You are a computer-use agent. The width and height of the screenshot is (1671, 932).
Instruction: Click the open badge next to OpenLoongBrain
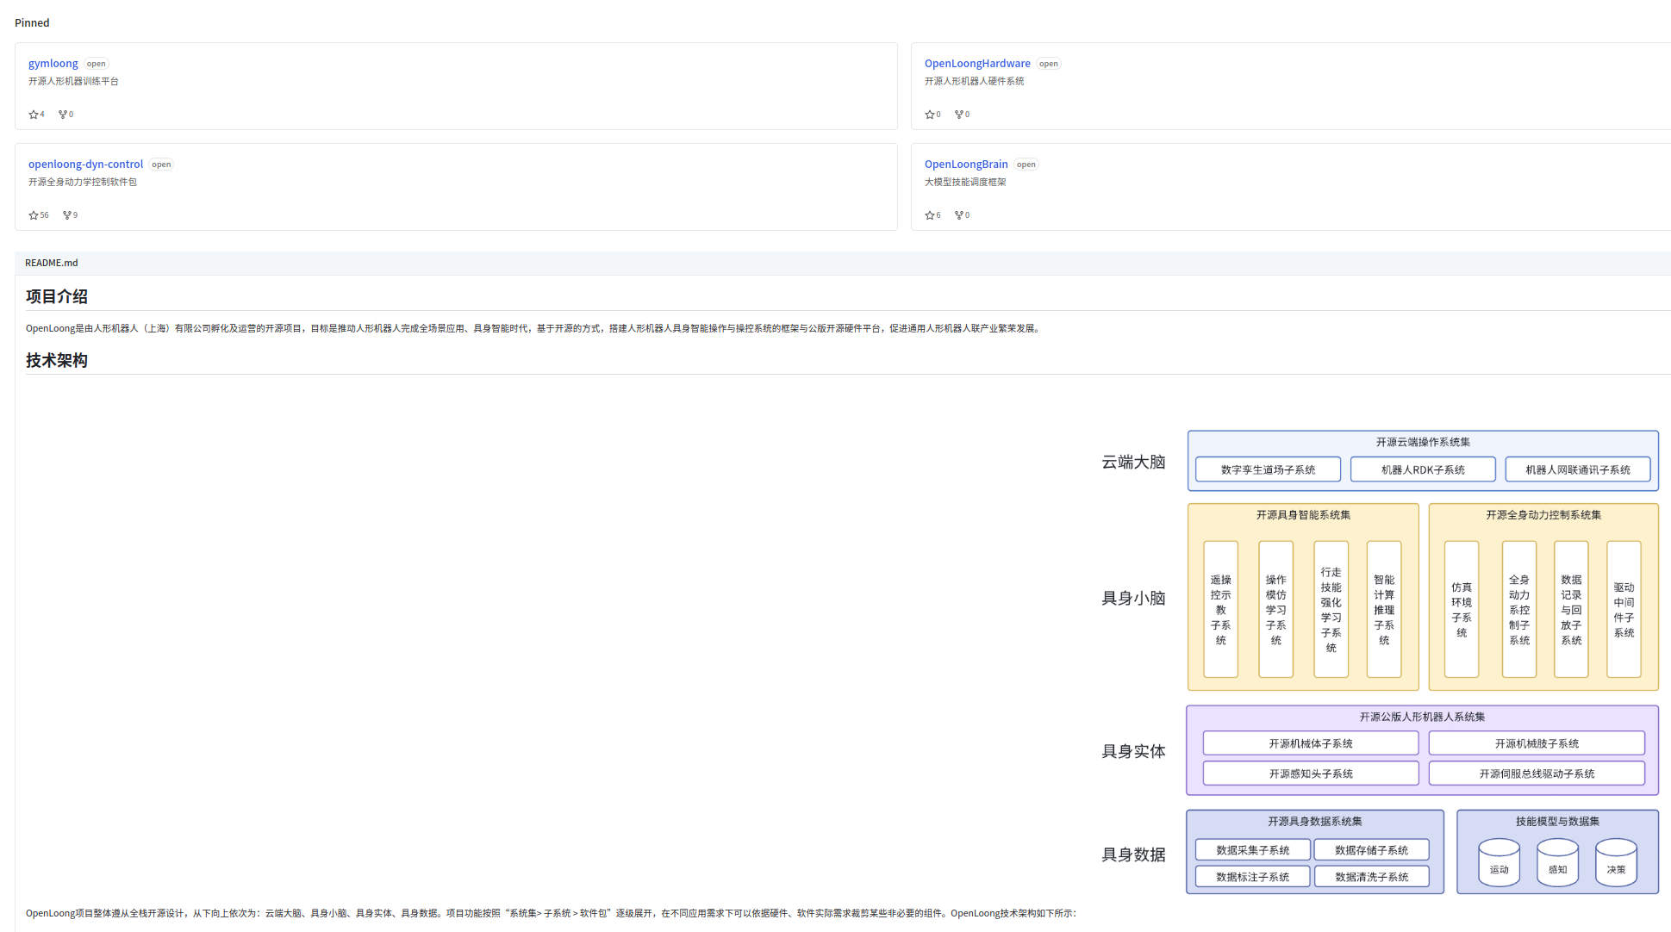coord(1026,165)
